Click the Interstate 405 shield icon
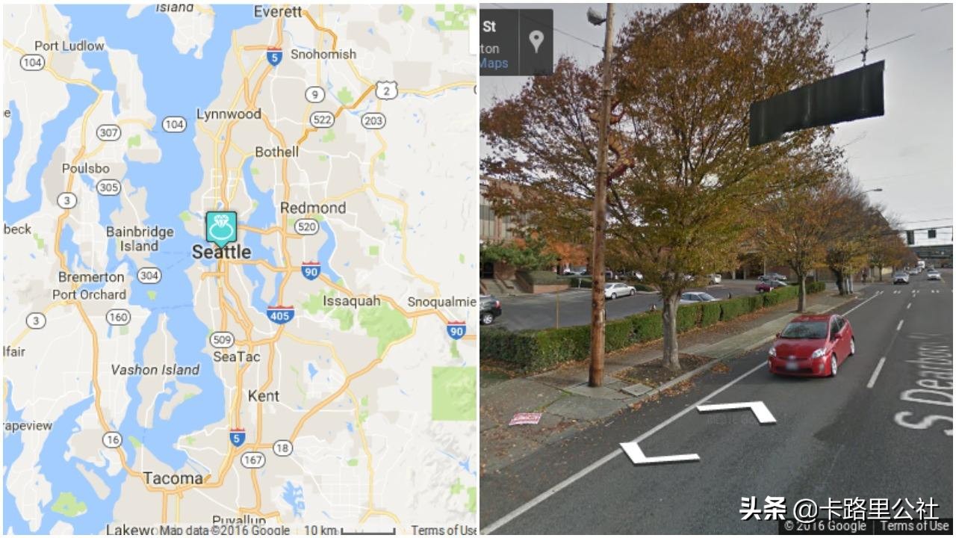This screenshot has height=538, width=956. click(280, 314)
